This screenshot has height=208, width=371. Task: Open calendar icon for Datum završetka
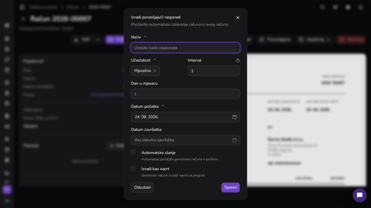(234, 140)
